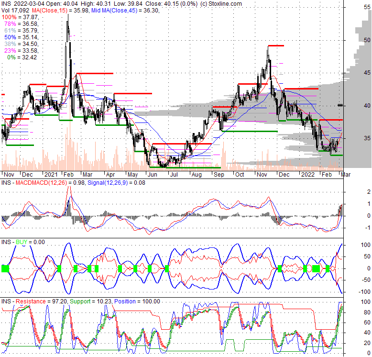Click the 35 price axis label
Viewport: 372px width, 357px height.
[367, 138]
